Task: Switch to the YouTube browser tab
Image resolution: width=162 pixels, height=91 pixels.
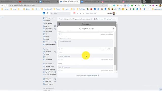Action: 28,2
